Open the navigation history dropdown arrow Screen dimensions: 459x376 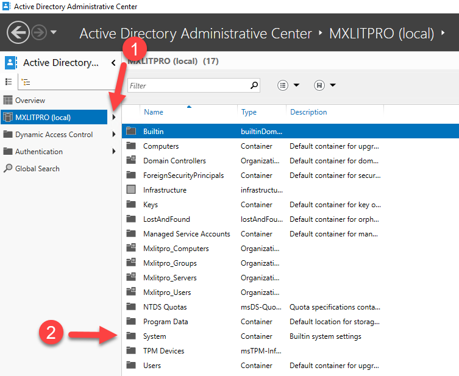click(54, 32)
